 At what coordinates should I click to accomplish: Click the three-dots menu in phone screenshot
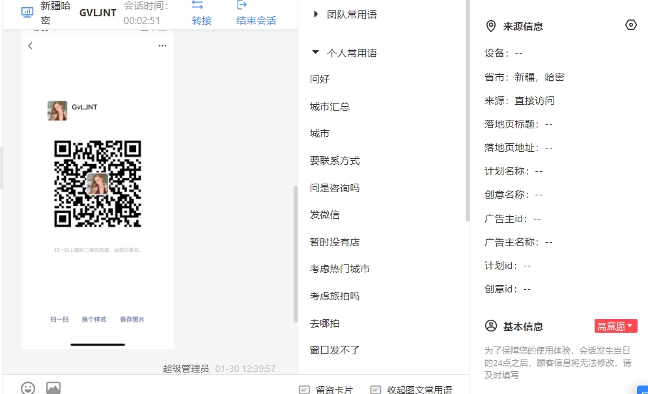click(x=162, y=46)
